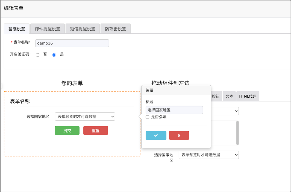The height and width of the screenshot is (192, 291).
Task: Click the demo16 form name field
Action: 72,43
